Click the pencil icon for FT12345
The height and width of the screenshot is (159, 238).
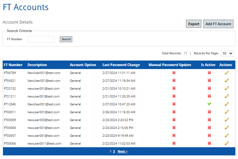pyautogui.click(x=227, y=104)
